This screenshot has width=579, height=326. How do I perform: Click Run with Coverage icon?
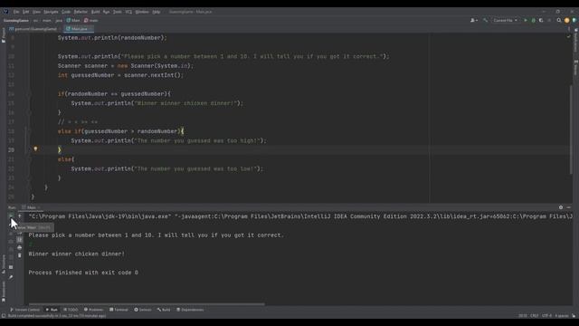click(x=541, y=20)
